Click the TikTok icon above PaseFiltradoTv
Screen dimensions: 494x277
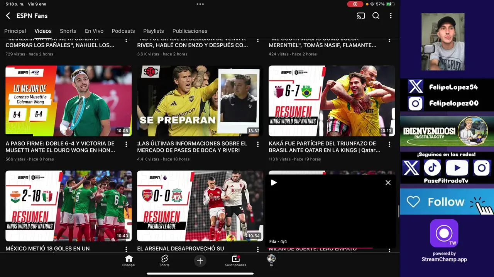point(432,168)
